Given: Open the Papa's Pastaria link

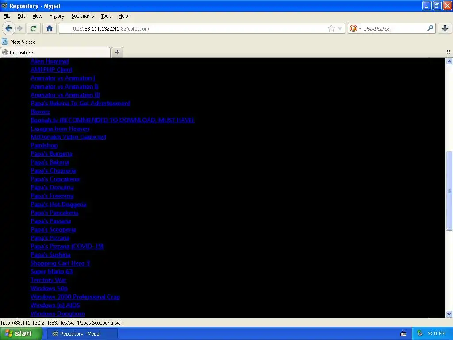Looking at the screenshot, I should [50, 221].
